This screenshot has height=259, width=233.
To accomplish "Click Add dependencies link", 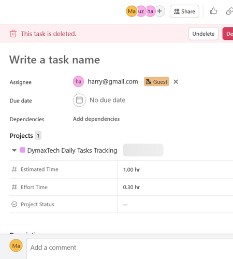I will [96, 119].
